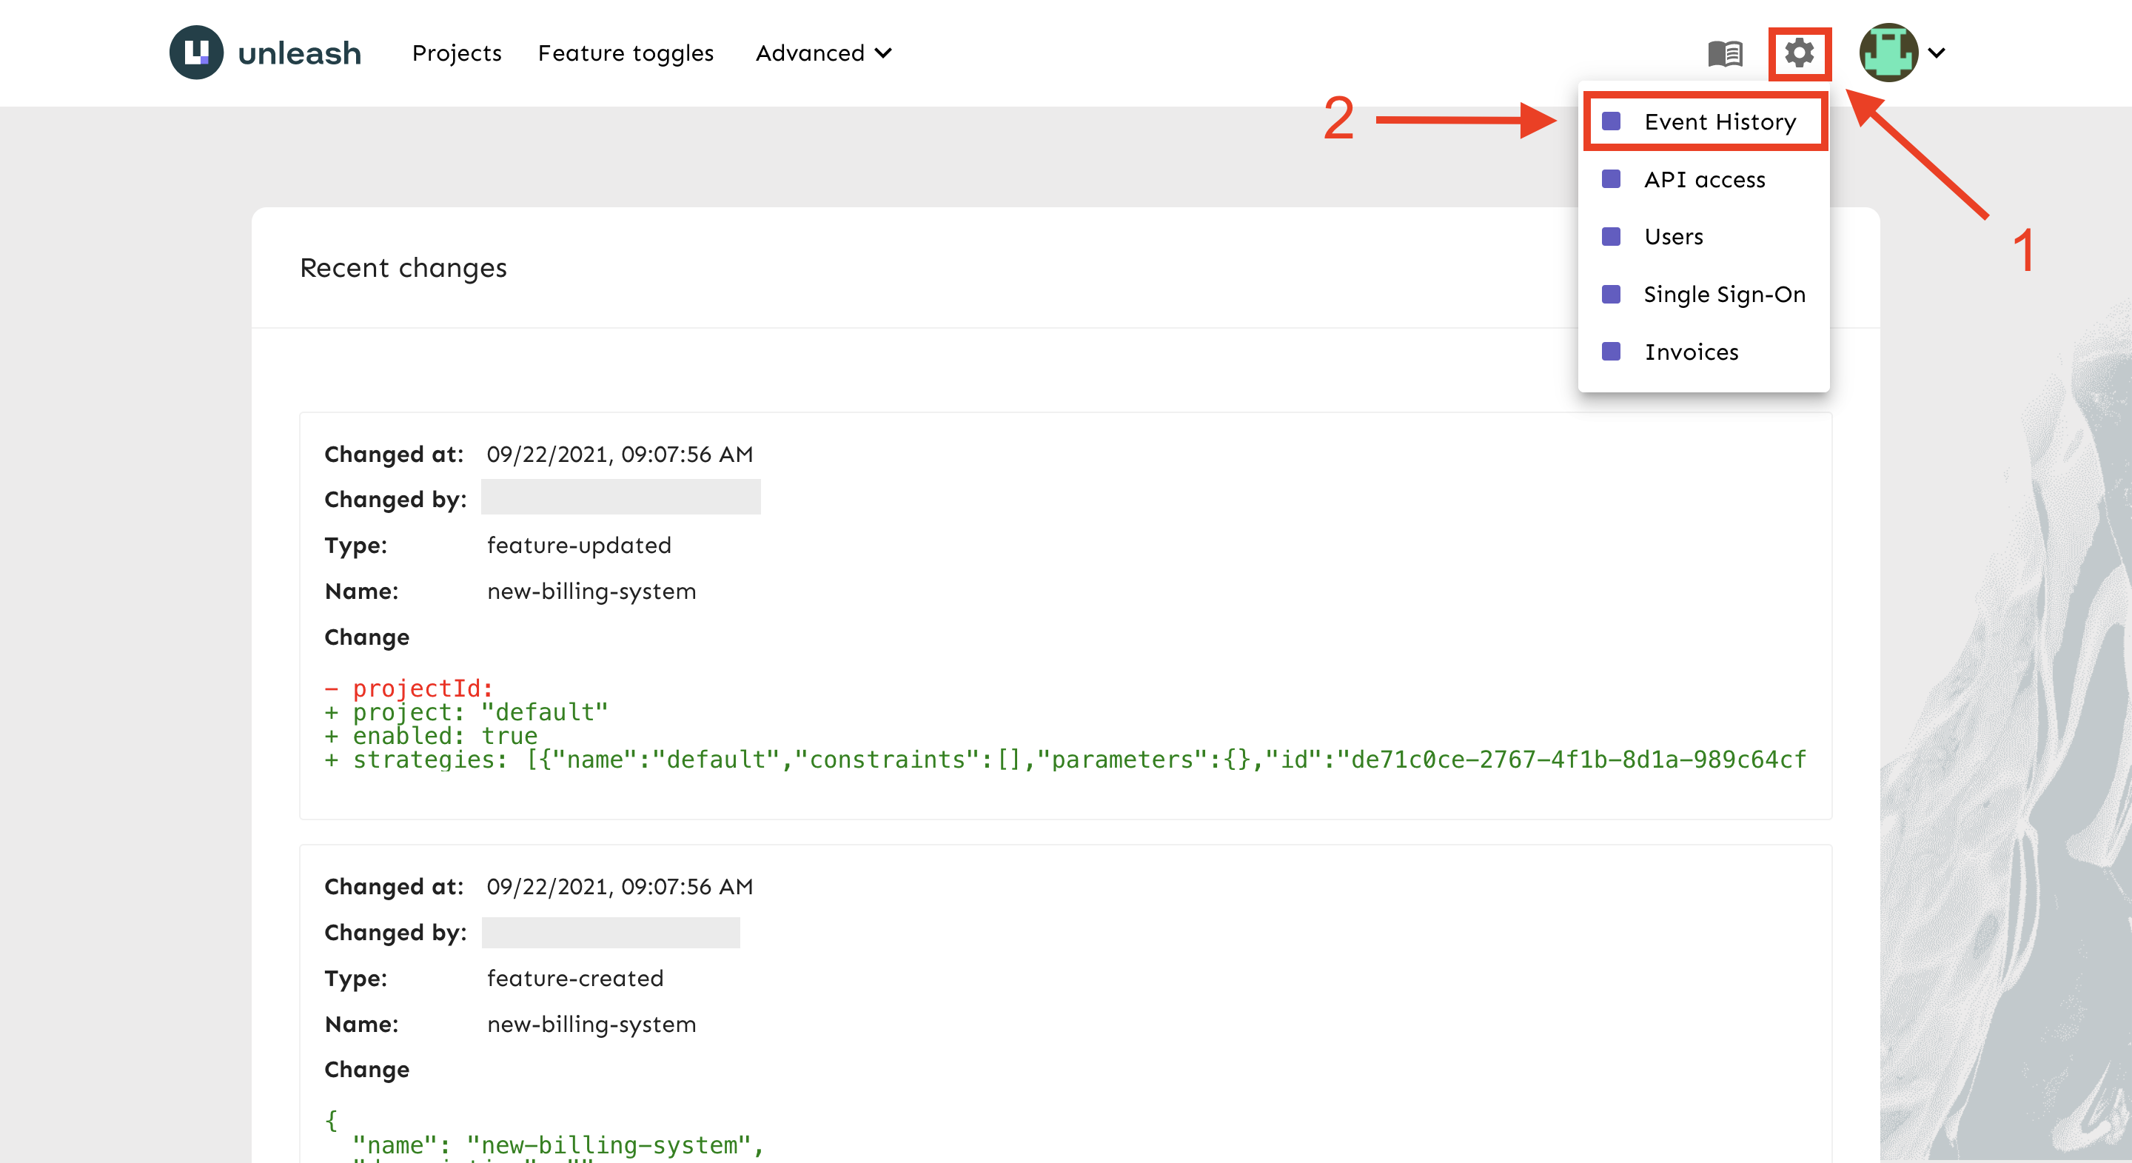This screenshot has width=2132, height=1163.
Task: Click the user avatar image
Action: (x=1888, y=53)
